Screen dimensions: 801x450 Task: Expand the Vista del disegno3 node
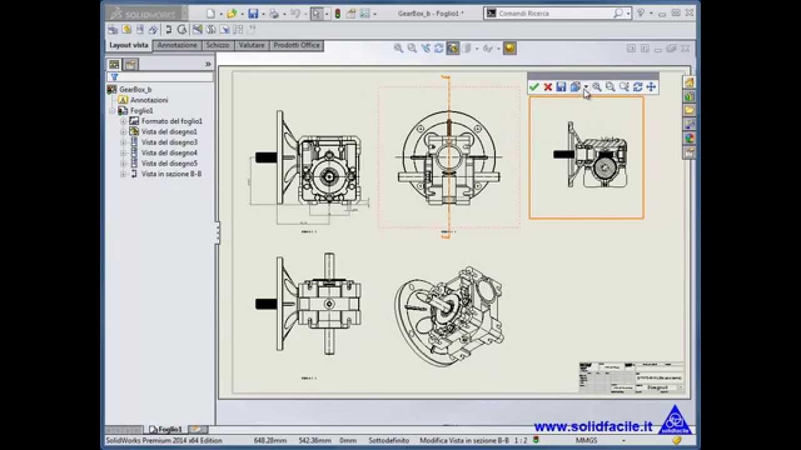click(x=123, y=142)
